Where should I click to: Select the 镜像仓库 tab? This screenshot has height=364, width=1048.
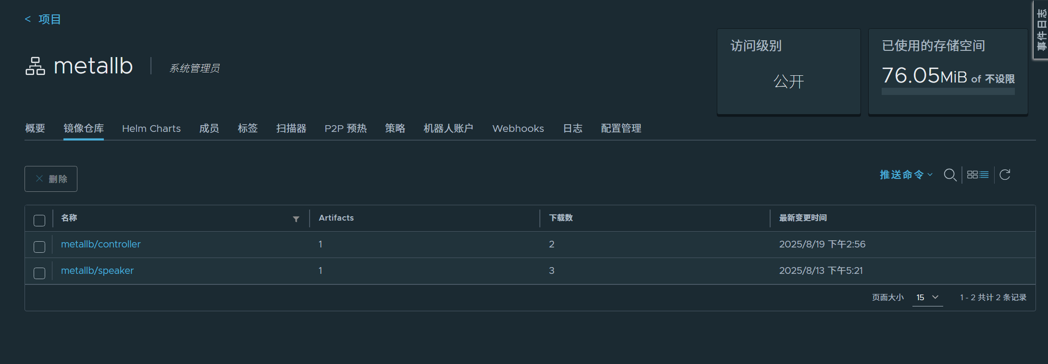point(84,129)
